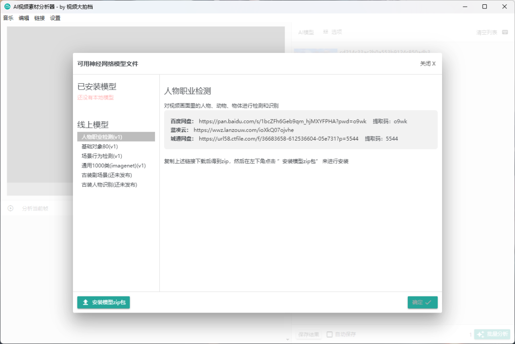The height and width of the screenshot is (344, 515).
Task: Click the upload icon on 安装模型zip包
Action: 86,303
